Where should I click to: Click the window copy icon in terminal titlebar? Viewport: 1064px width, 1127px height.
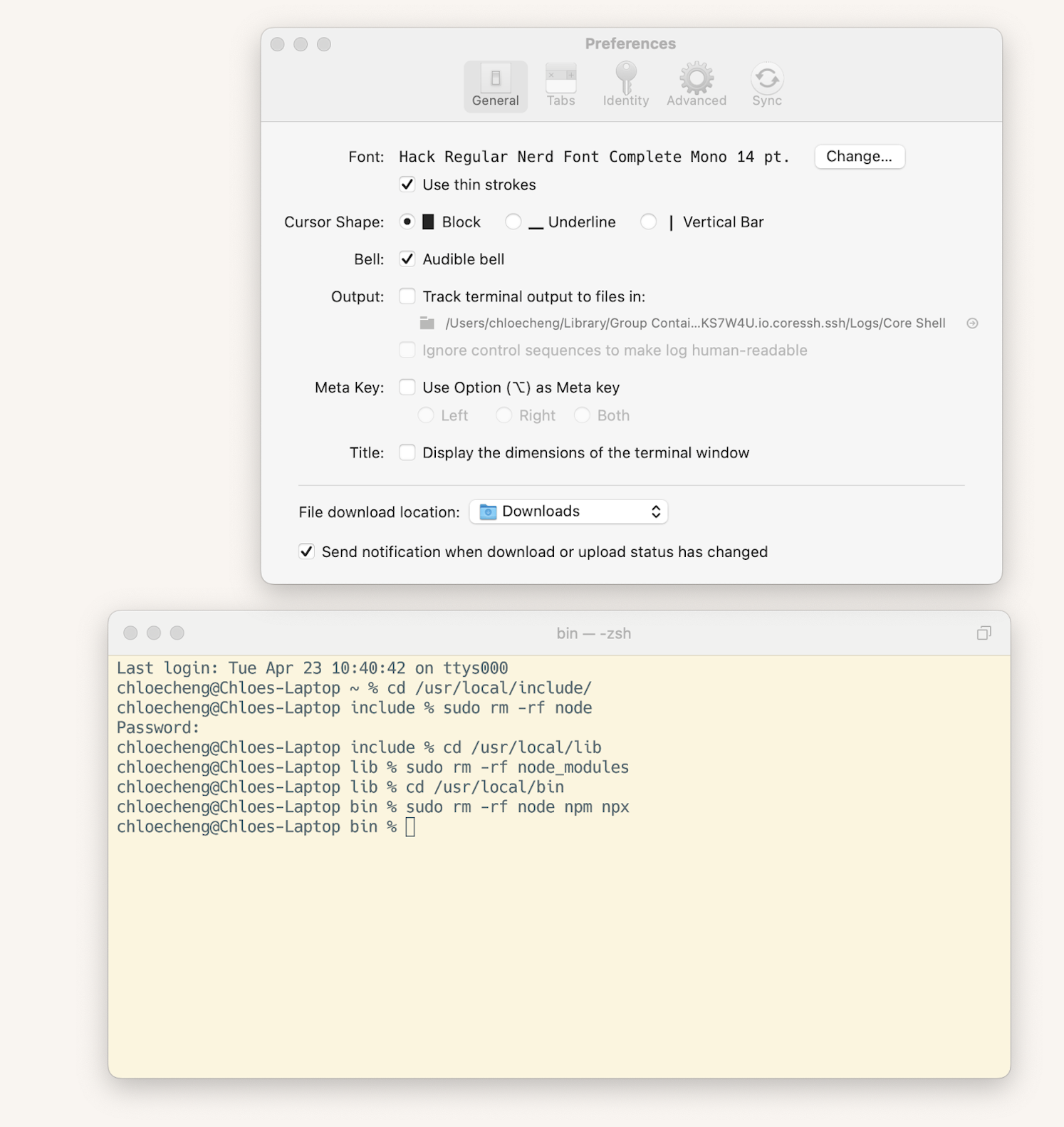(984, 633)
